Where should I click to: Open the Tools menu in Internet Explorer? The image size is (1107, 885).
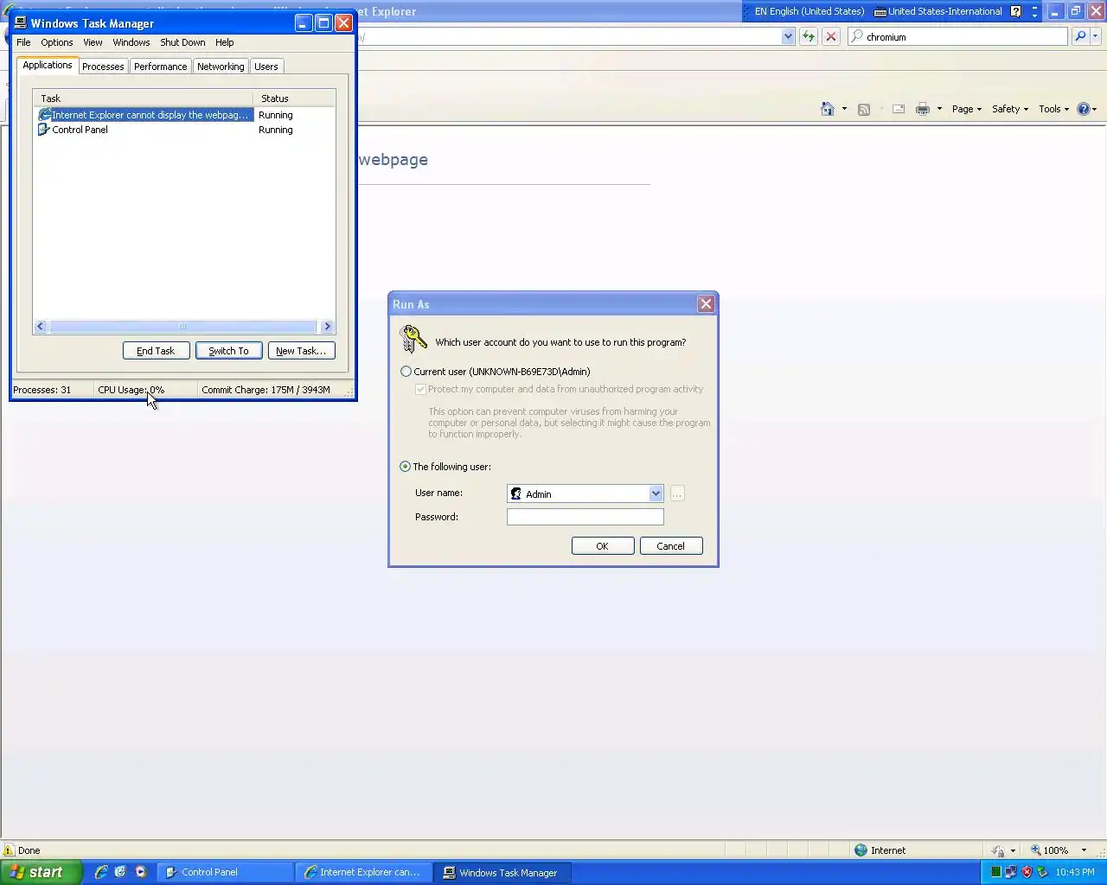click(1053, 109)
